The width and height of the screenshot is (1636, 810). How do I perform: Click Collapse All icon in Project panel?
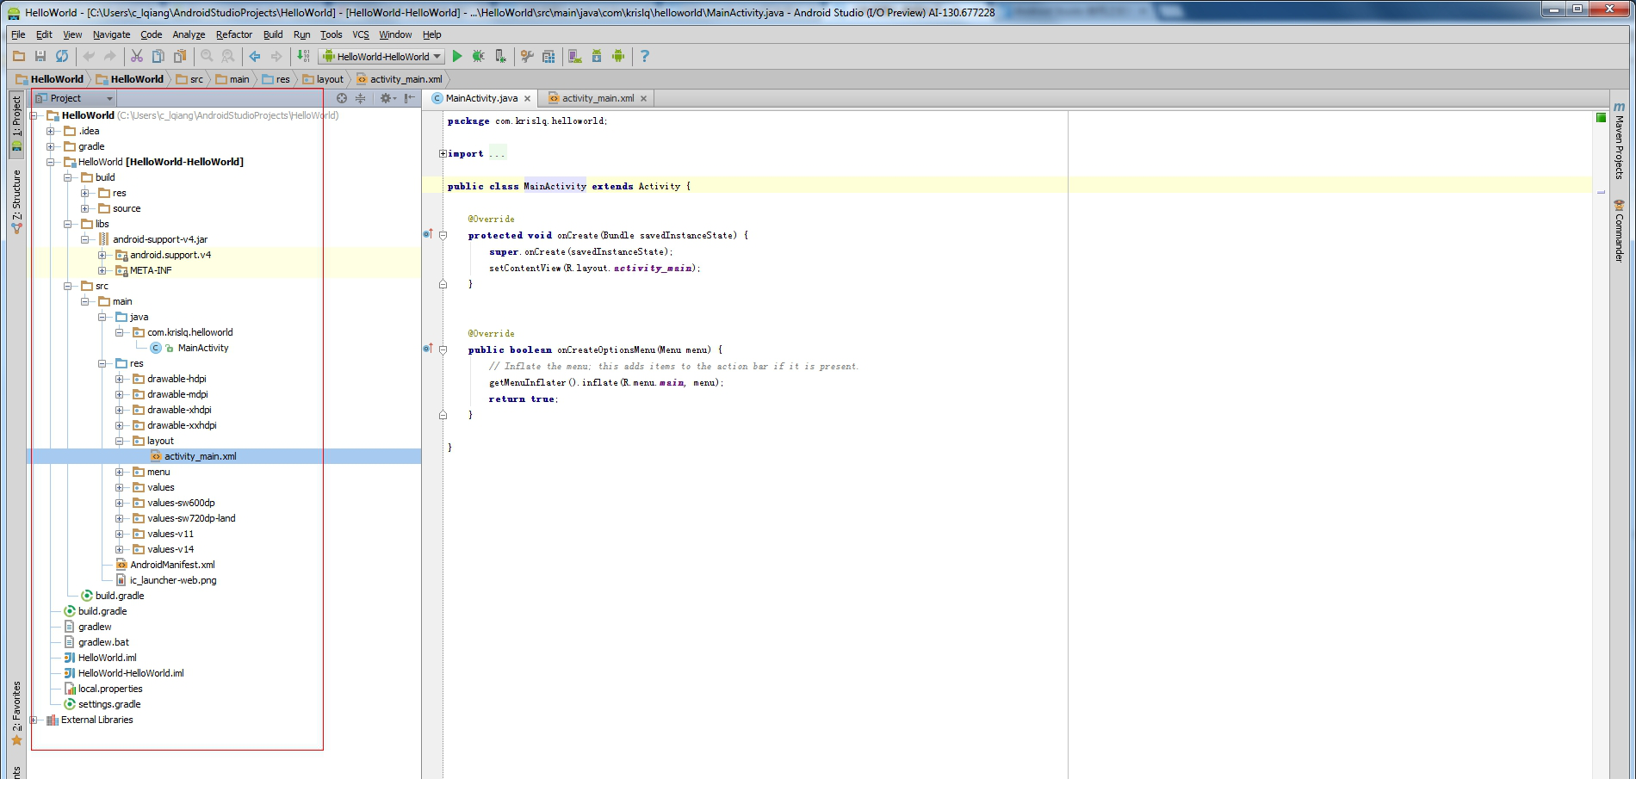point(361,98)
